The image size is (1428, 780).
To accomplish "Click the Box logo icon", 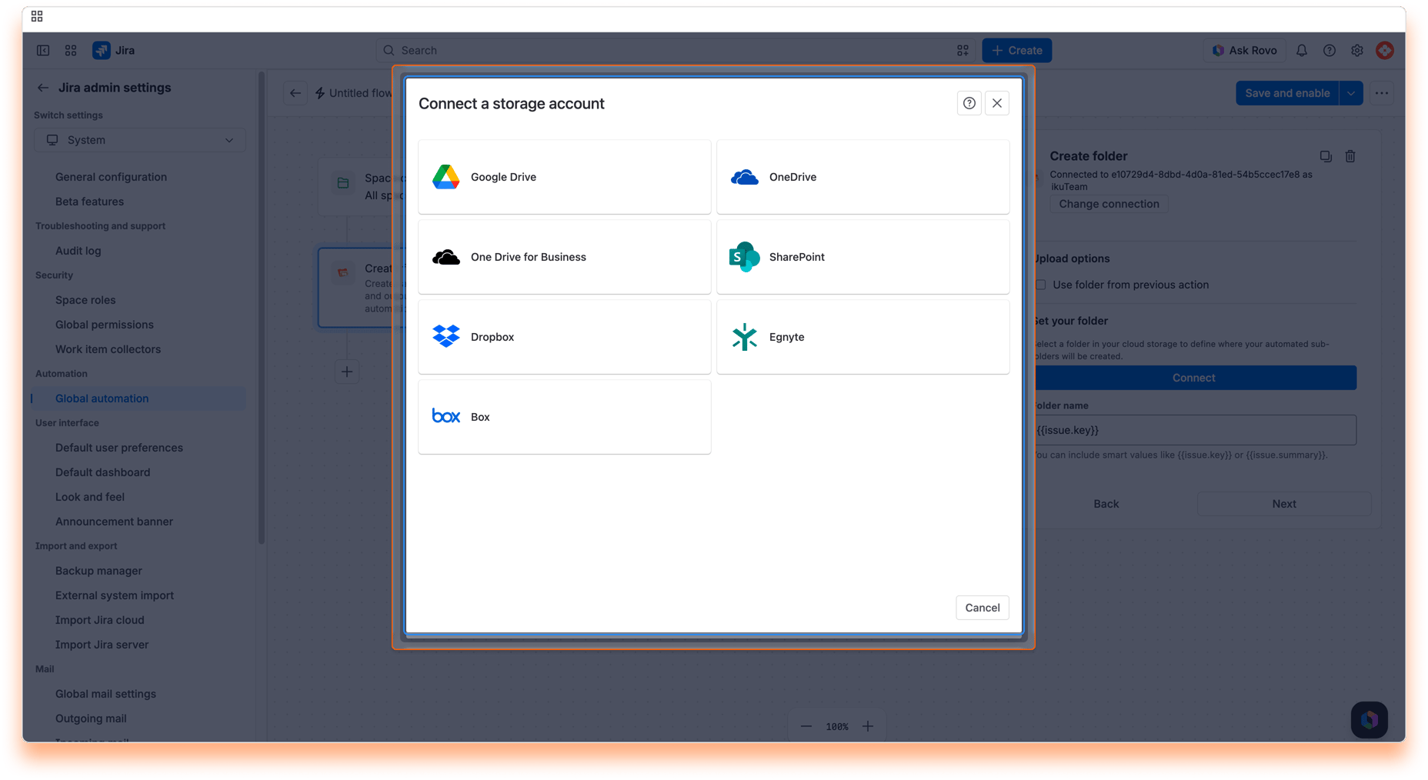I will (x=445, y=417).
